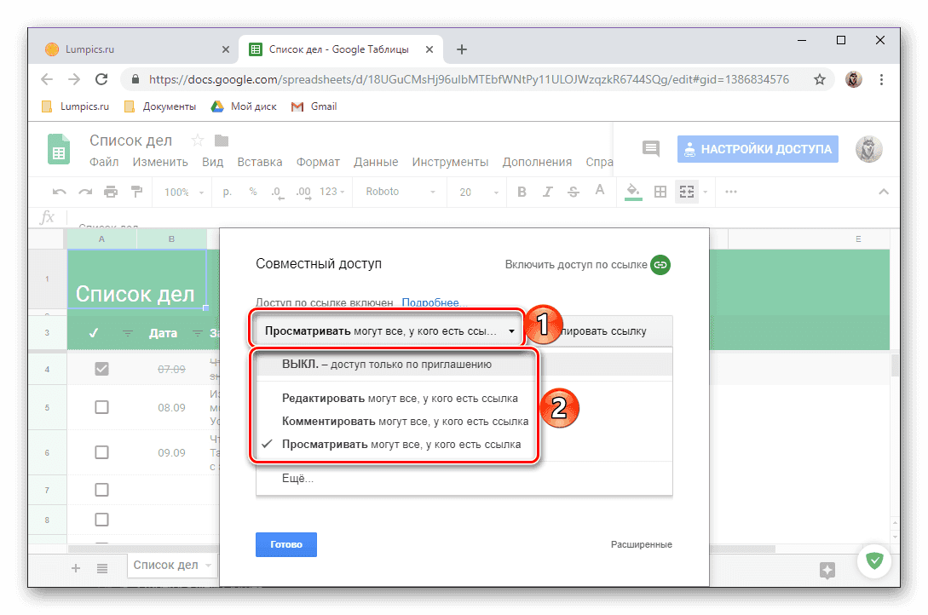Click the Готово button
Screen dimensions: 928x615
coord(285,544)
